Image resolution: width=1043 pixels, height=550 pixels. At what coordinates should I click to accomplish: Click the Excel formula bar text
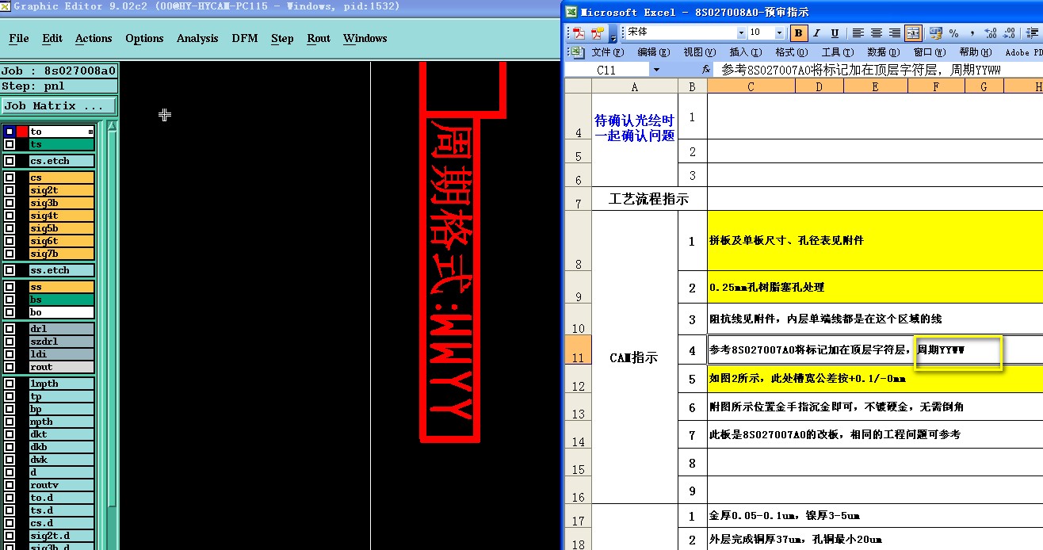(x=861, y=70)
